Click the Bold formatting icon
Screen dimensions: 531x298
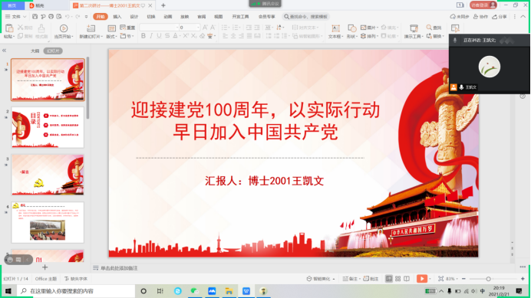(143, 36)
